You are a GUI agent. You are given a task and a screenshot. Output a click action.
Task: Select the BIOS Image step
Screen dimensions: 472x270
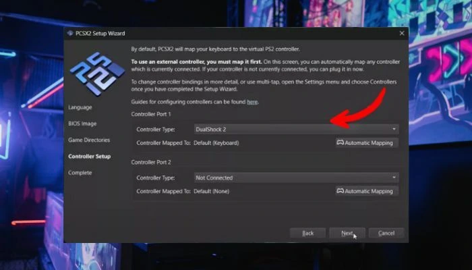coord(82,124)
